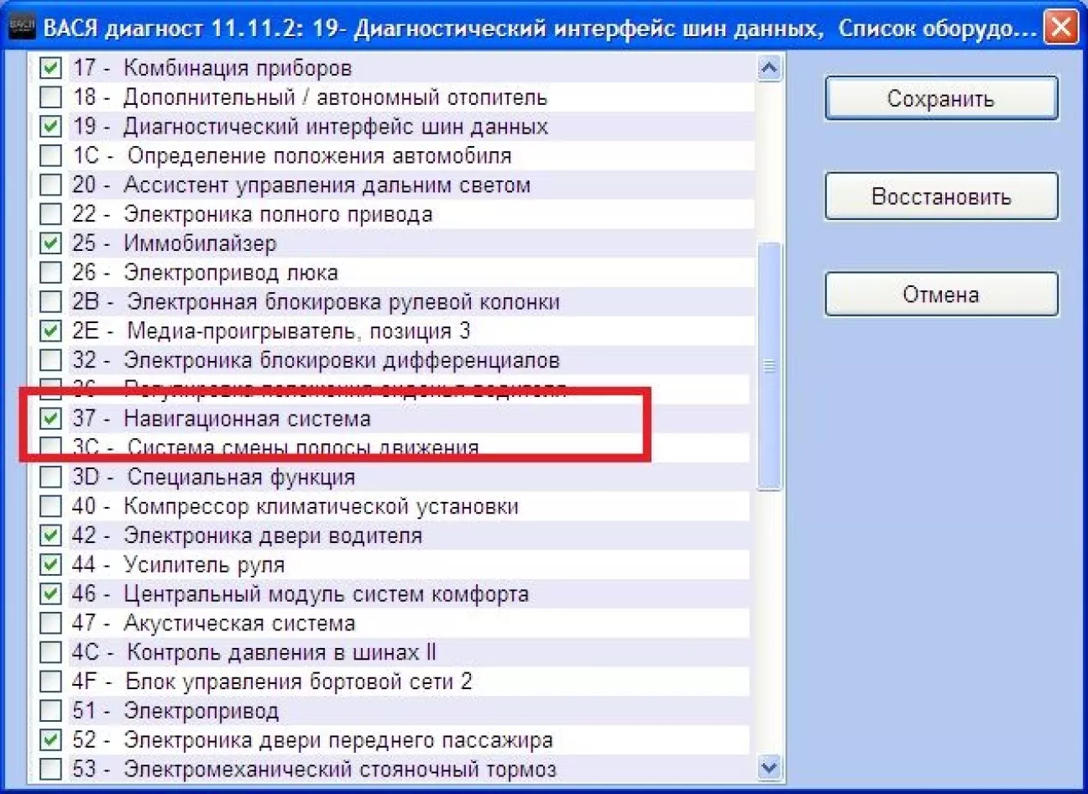Uncheck 52 - Электроника двери переднего пассажира
Screen dimensions: 1088x794
pos(51,740)
